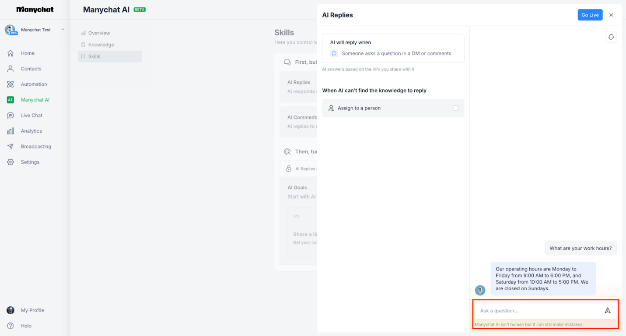The image size is (626, 336).
Task: Open the Home section in the sidebar
Action: point(28,53)
